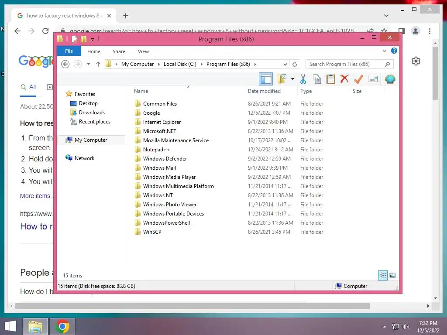Select Desktop in the navigation pane
This screenshot has width=447, height=335.
88,103
